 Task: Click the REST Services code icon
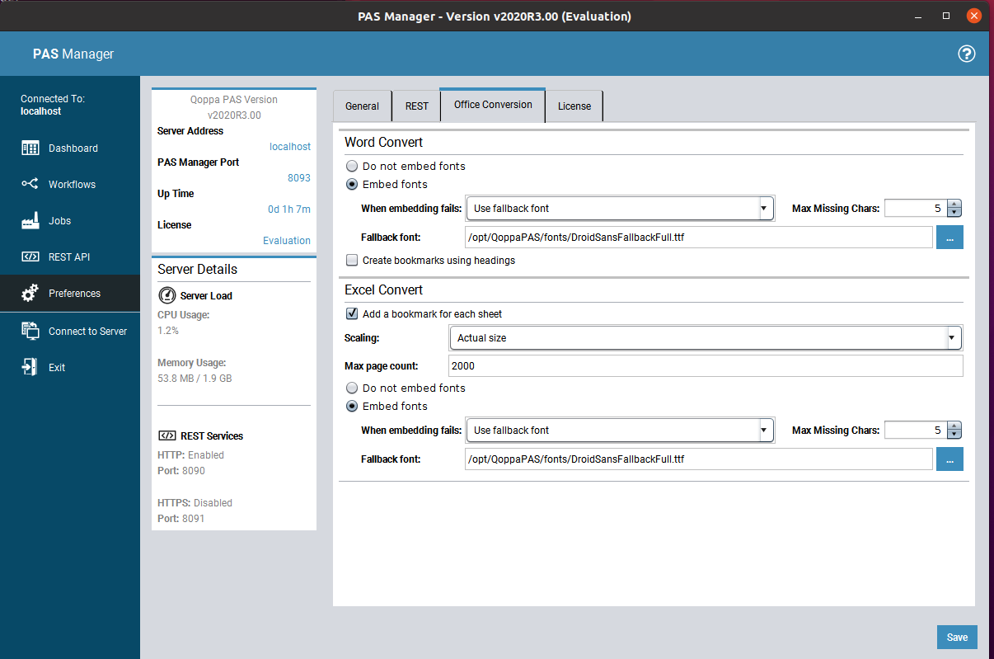coord(166,435)
